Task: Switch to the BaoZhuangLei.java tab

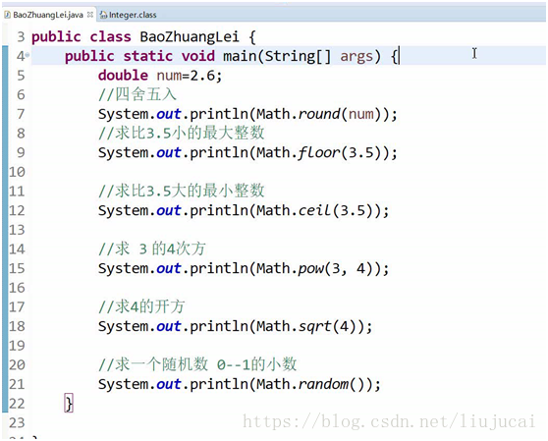Action: 48,15
